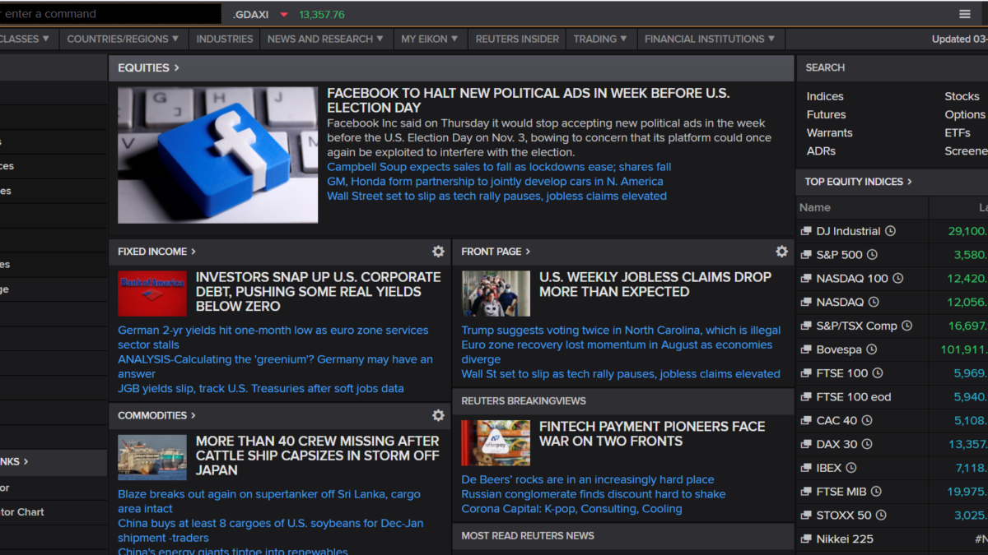
Task: Click the clock icon next to FTSE MIB
Action: pos(876,492)
